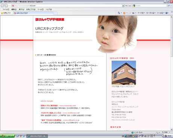Click the Show Desktop quick launch icon
173x138 pixels.
pyautogui.click(x=18, y=136)
